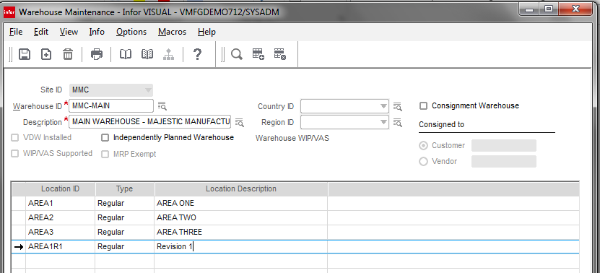Click Type cell Regular in AREA1R1 row

click(125, 247)
